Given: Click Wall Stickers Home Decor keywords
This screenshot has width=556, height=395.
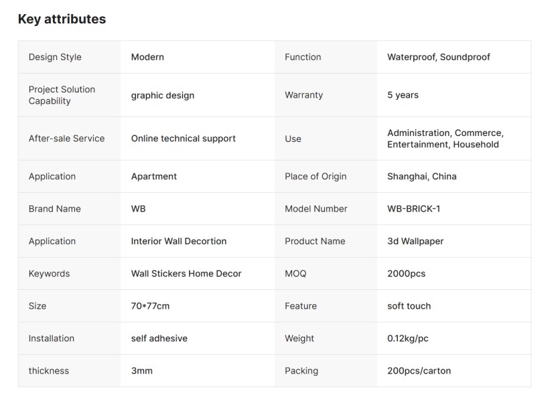Looking at the screenshot, I should click(x=186, y=274).
